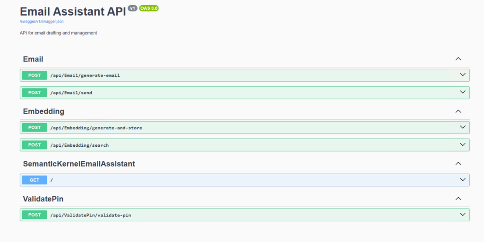484x242 pixels.
Task: Select /api/Embedding/generate-and-store path text
Action: [x=96, y=128]
